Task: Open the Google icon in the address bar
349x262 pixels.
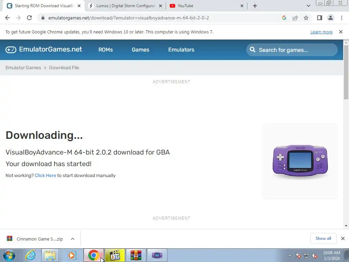Action: point(284,18)
